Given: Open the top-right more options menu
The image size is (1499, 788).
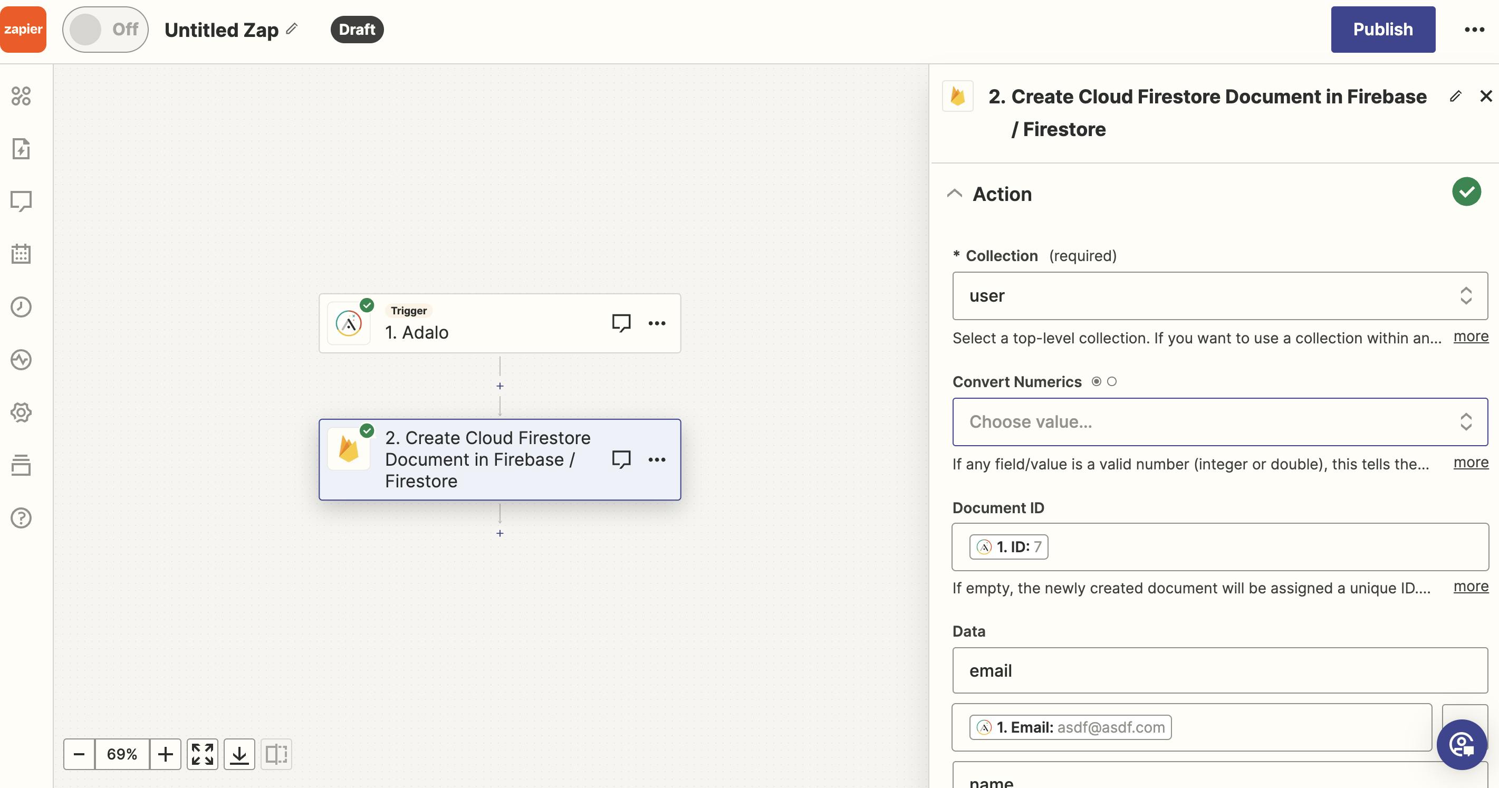Looking at the screenshot, I should [x=1474, y=30].
